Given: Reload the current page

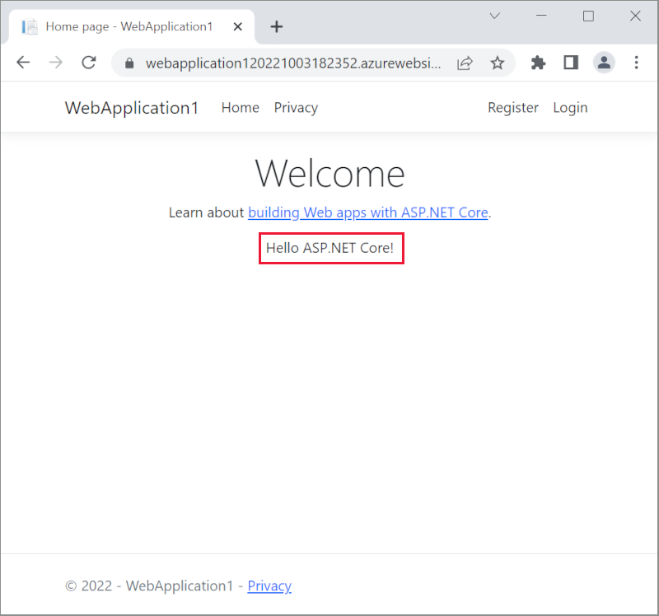Looking at the screenshot, I should coord(88,63).
